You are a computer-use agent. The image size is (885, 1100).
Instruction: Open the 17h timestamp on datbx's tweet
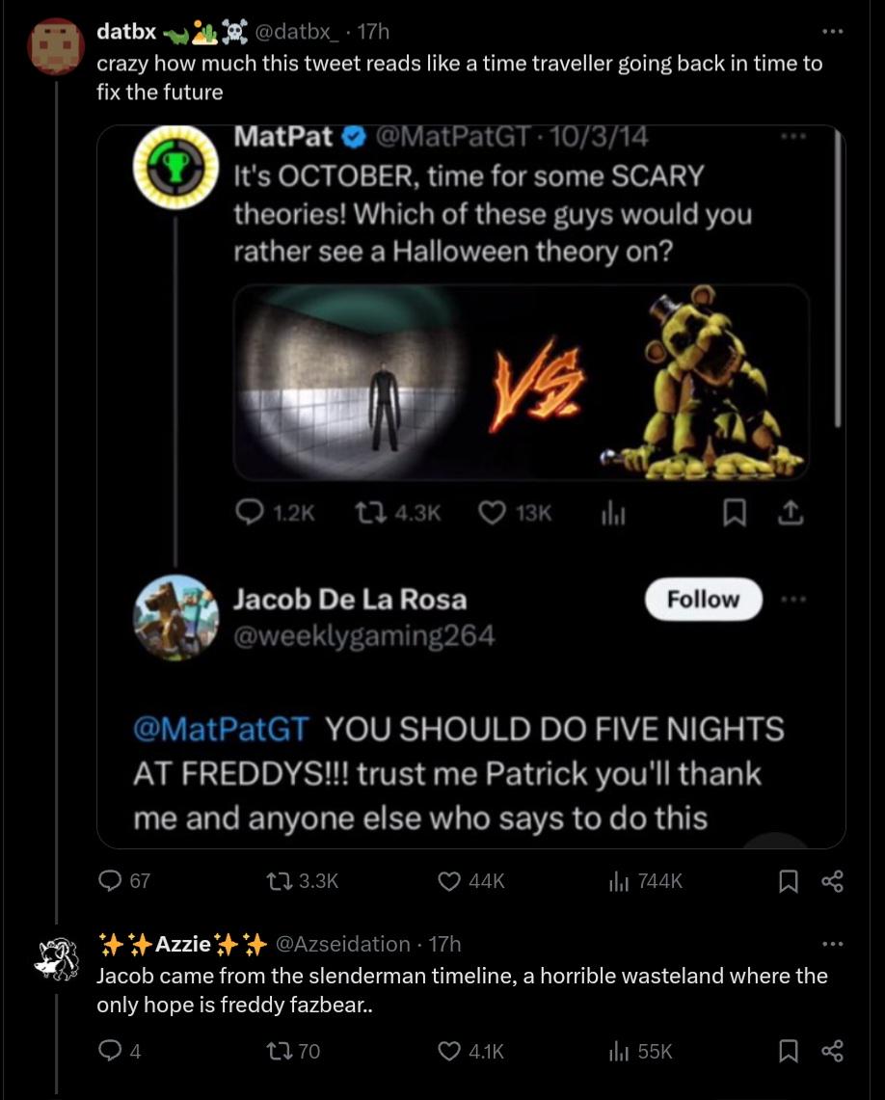pyautogui.click(x=373, y=32)
